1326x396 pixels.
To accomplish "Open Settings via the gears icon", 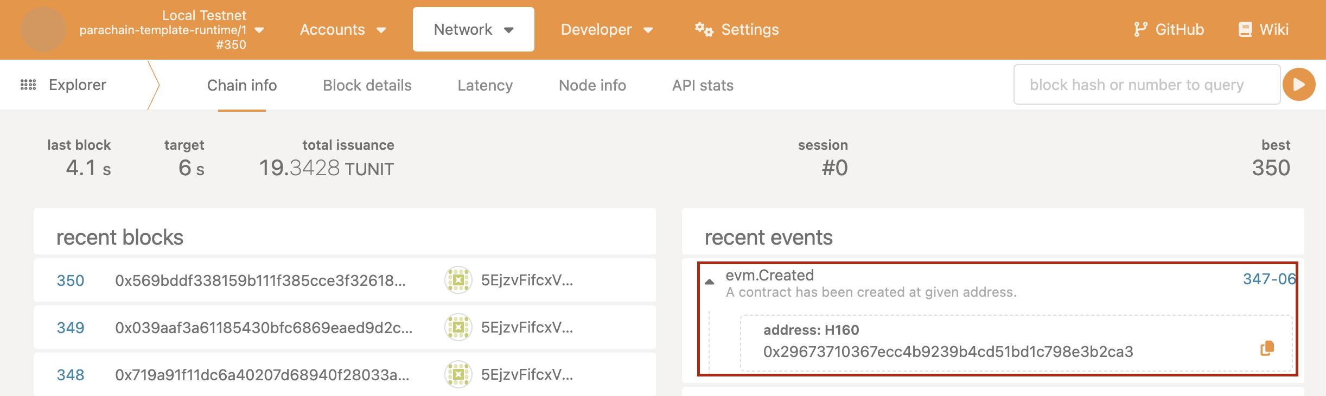I will (704, 29).
